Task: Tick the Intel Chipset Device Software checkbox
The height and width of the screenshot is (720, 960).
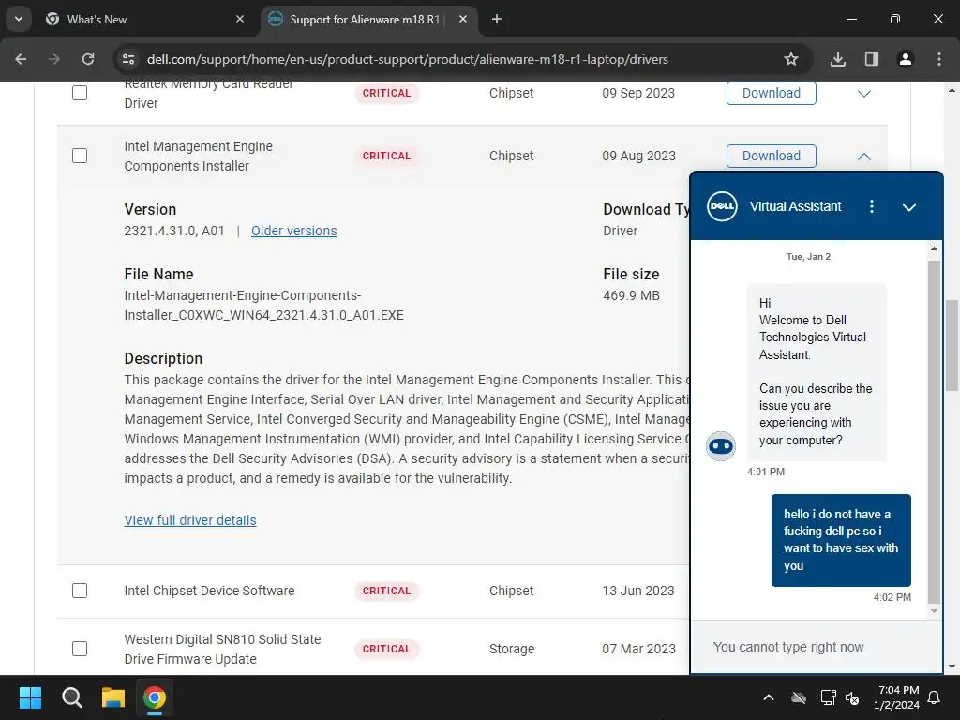Action: 80,591
